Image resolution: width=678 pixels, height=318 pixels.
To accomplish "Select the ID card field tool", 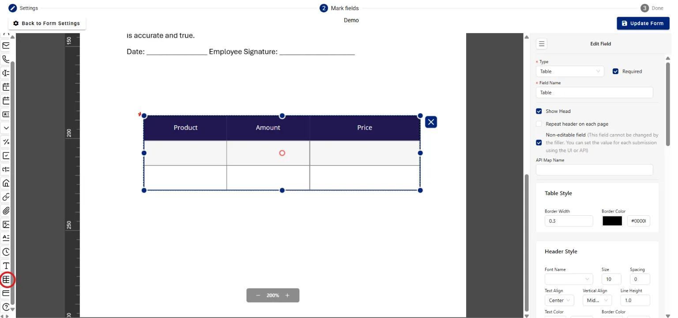I will pos(6,114).
